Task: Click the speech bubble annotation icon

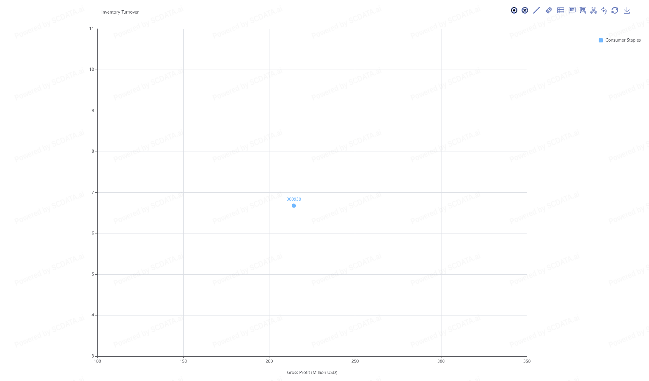Action: 572,10
